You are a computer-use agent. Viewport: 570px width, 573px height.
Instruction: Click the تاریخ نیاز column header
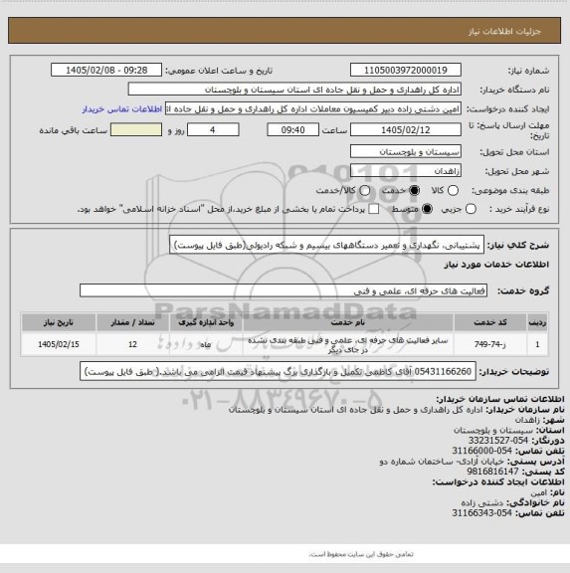(59, 322)
